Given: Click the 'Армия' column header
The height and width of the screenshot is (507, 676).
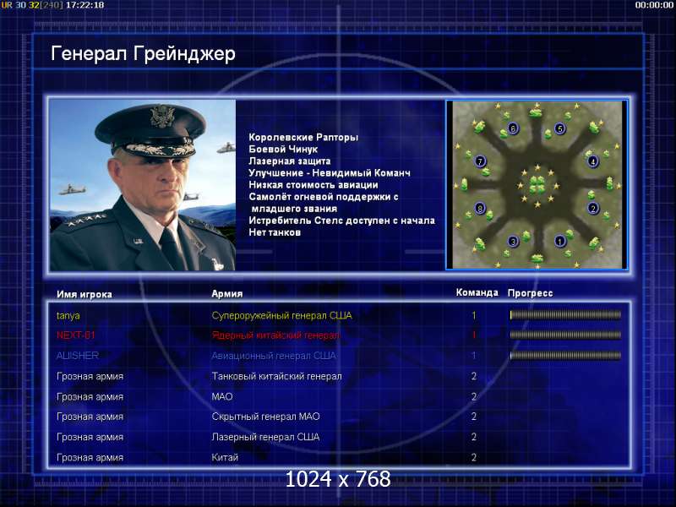Looking at the screenshot, I should (227, 293).
